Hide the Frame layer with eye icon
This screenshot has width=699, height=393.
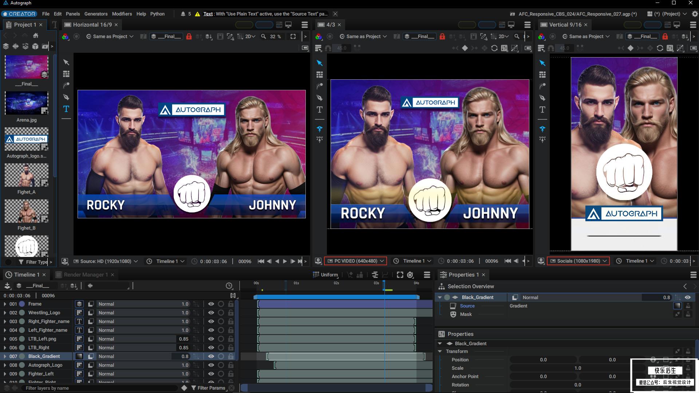click(211, 304)
